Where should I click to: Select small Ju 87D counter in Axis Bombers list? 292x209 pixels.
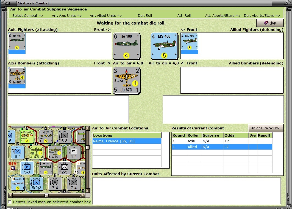[x=17, y=76]
